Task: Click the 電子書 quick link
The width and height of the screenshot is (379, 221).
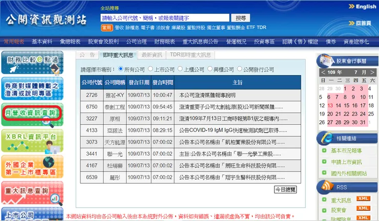Action: 148,28
